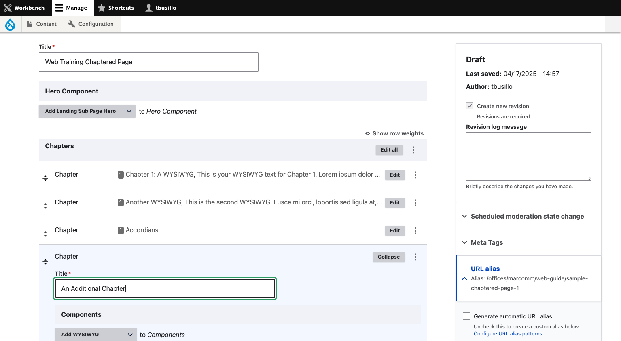Image resolution: width=621 pixels, height=341 pixels.
Task: Toggle Show row weights
Action: coord(394,133)
